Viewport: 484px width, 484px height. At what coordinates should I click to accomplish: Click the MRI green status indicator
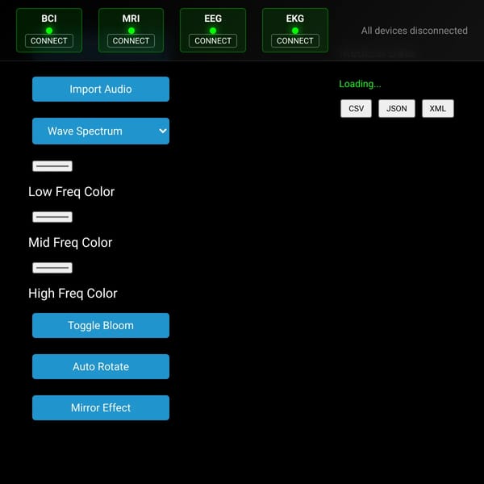click(131, 31)
